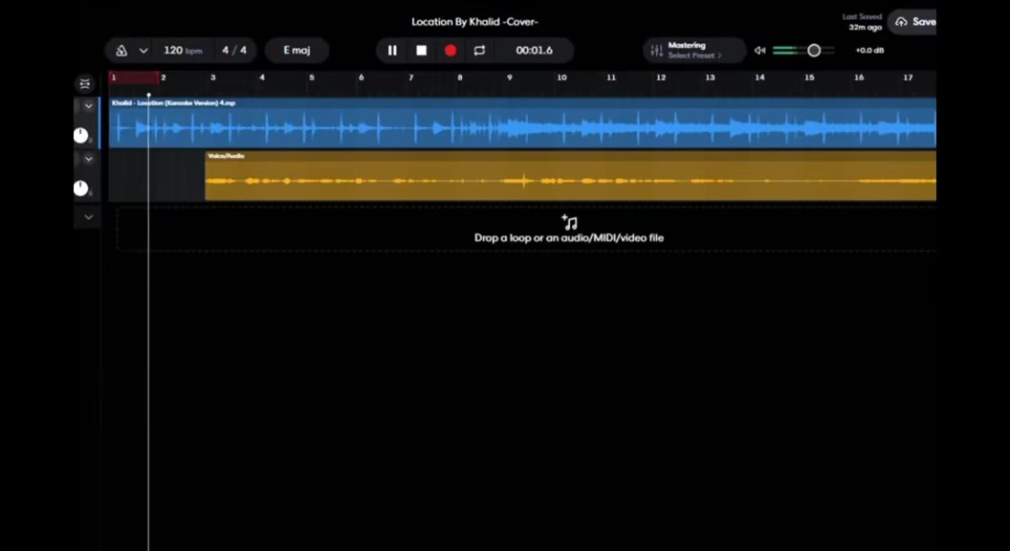Viewport: 1010px width, 551px height.
Task: Click the 00:01.6 time display
Action: [534, 51]
